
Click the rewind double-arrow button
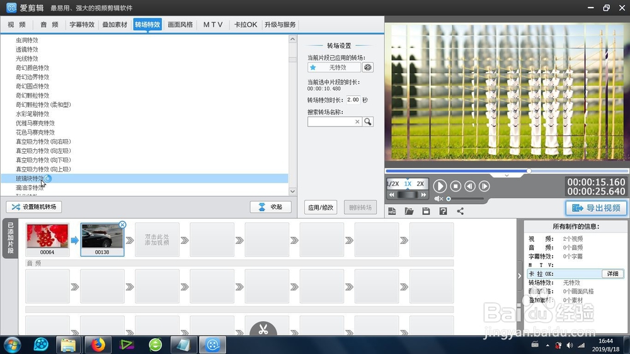tap(392, 195)
